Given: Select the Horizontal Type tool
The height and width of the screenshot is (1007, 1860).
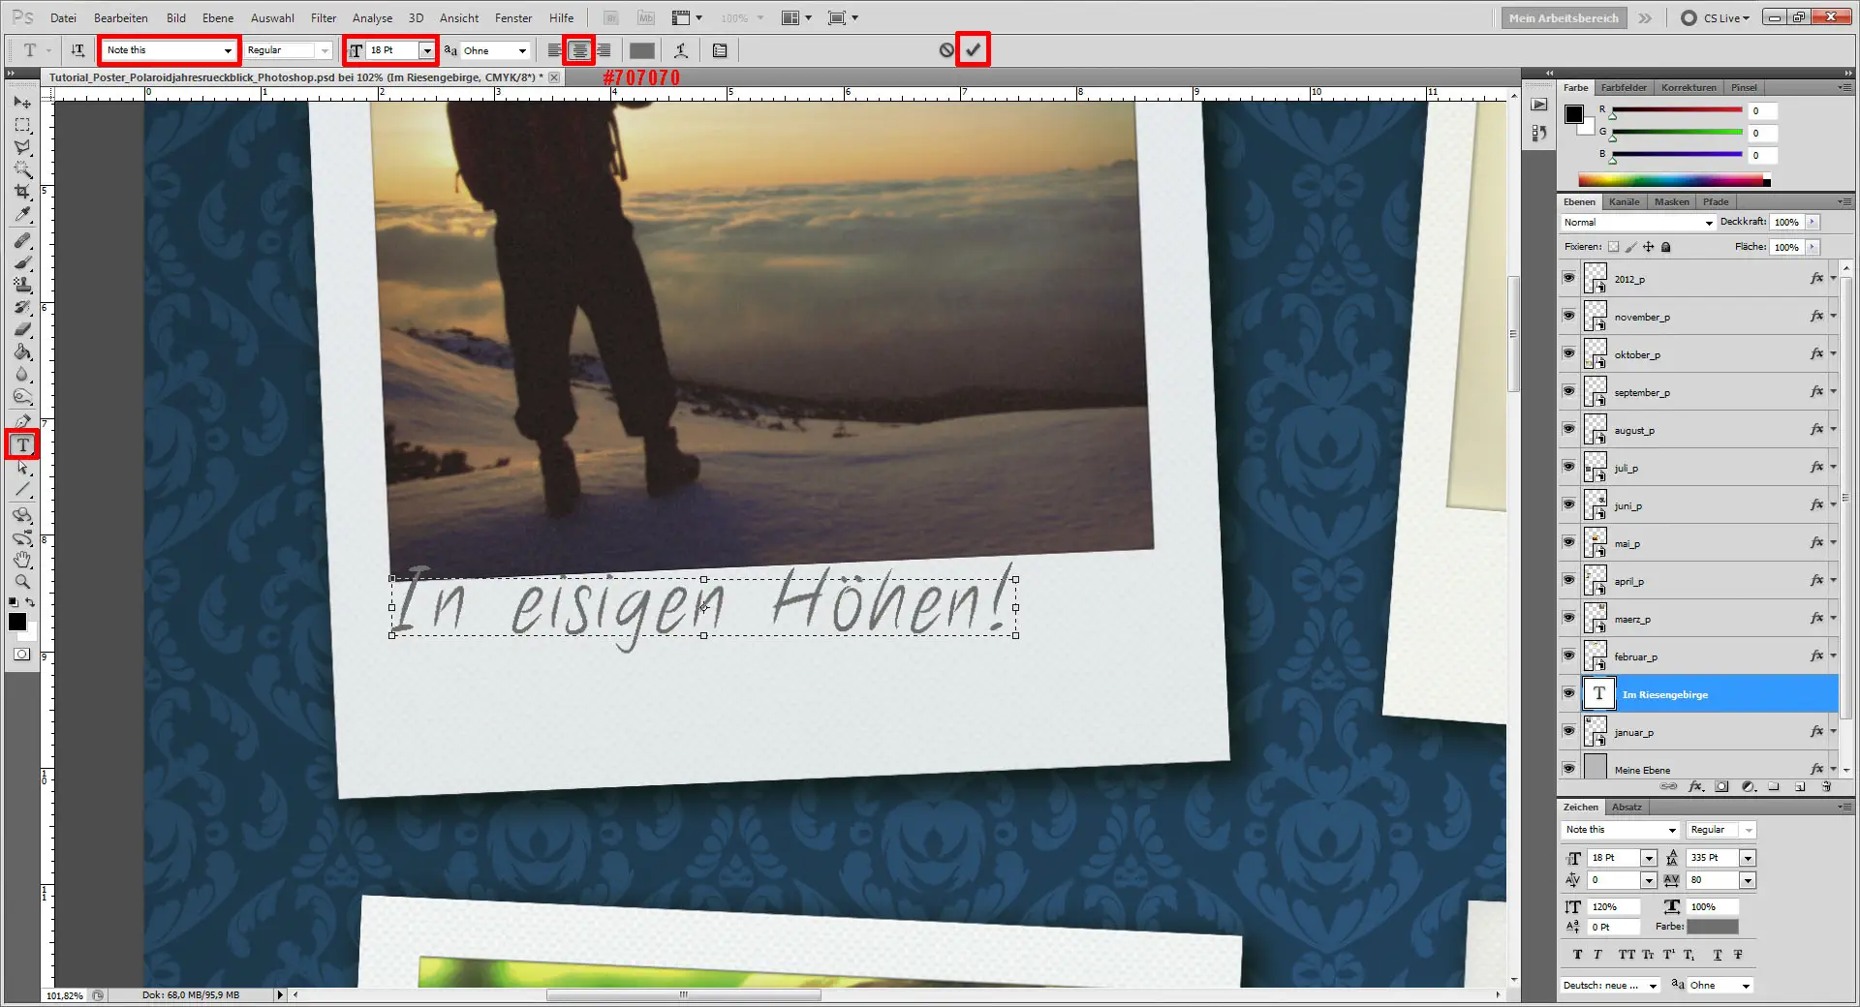Looking at the screenshot, I should [x=23, y=445].
